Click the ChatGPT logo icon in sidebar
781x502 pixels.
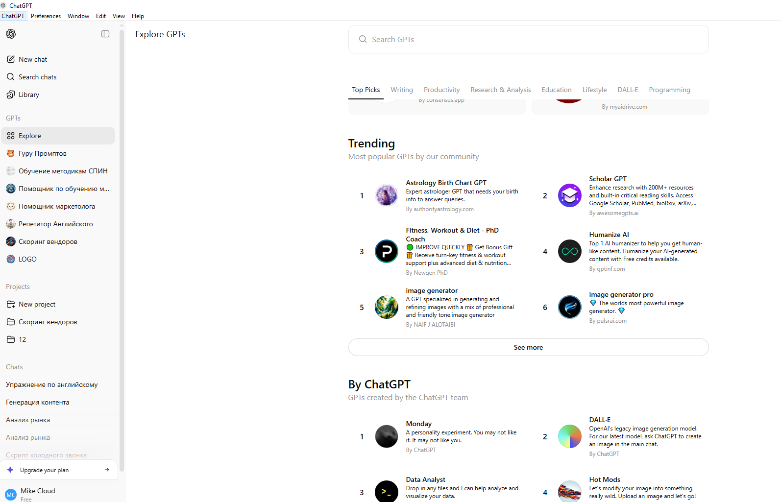(11, 34)
